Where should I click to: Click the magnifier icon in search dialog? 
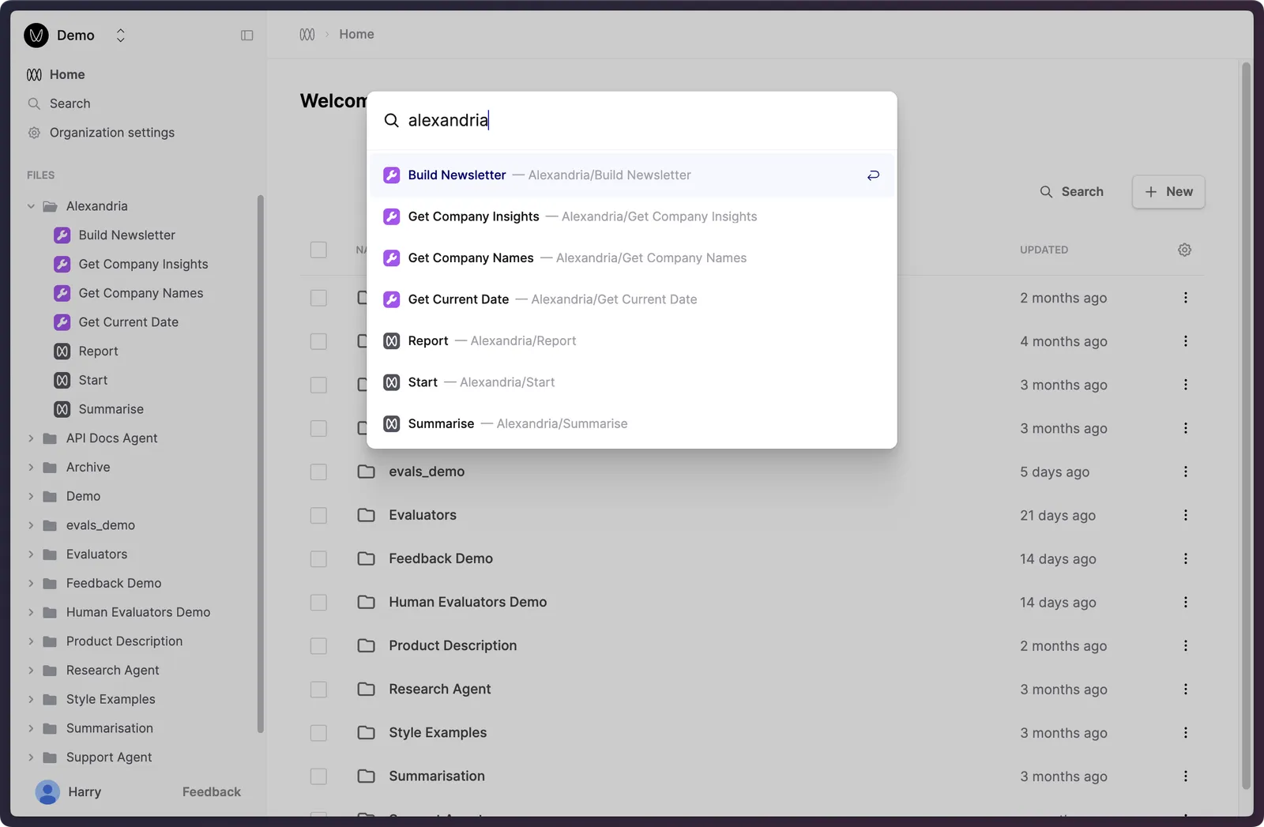click(x=391, y=121)
